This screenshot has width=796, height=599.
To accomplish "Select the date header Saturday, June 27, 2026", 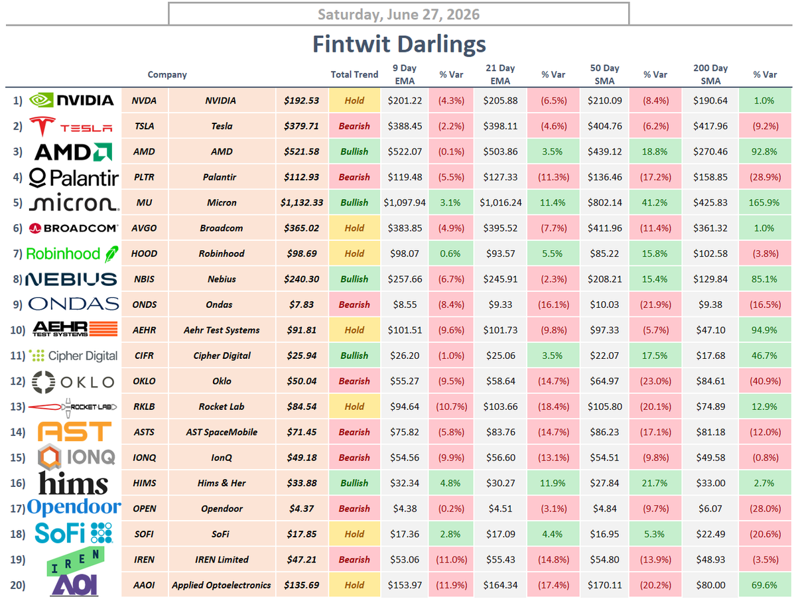I will pos(398,14).
